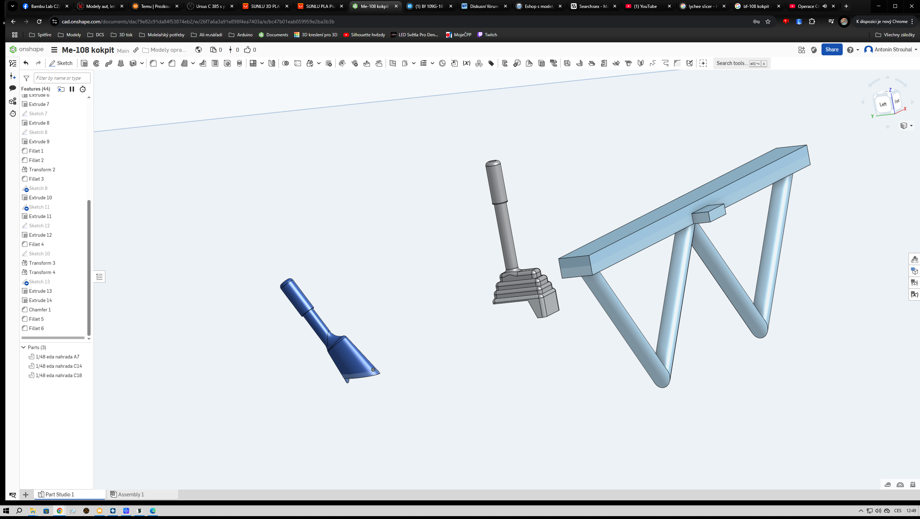
Task: Click the Share button
Action: pyautogui.click(x=832, y=50)
